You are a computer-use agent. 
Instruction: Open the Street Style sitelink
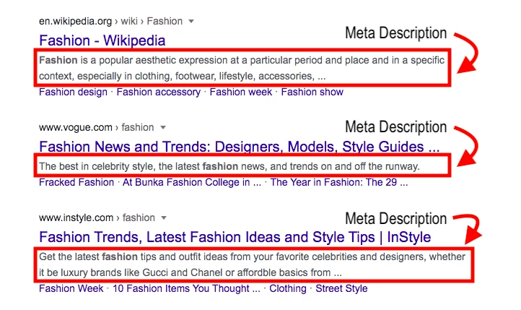coord(341,288)
